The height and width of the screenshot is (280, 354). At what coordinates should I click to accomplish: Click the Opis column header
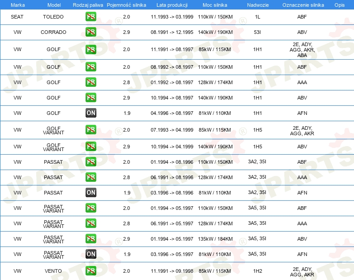340,5
